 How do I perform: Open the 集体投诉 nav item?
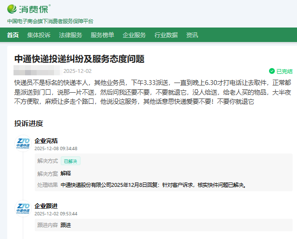pyautogui.click(x=39, y=35)
